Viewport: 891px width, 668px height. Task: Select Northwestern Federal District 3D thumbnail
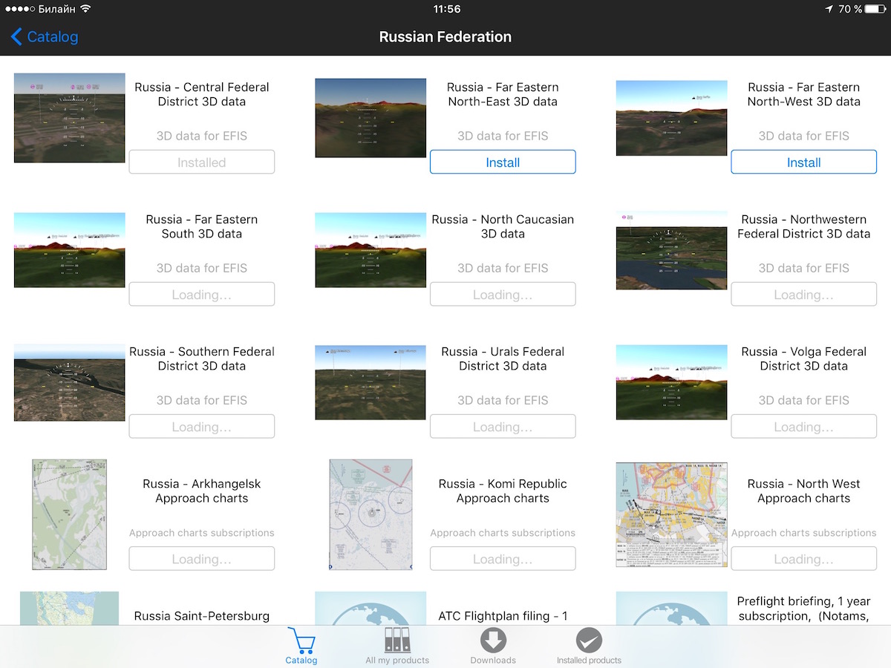point(671,250)
